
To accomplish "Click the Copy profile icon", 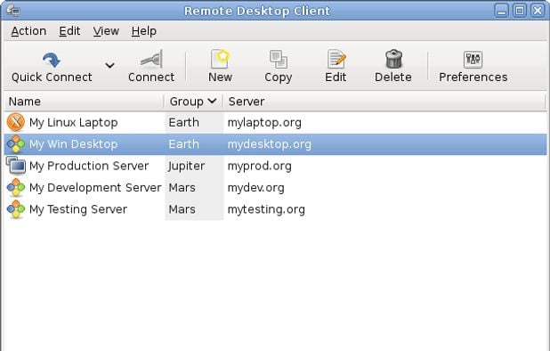I will (279, 59).
